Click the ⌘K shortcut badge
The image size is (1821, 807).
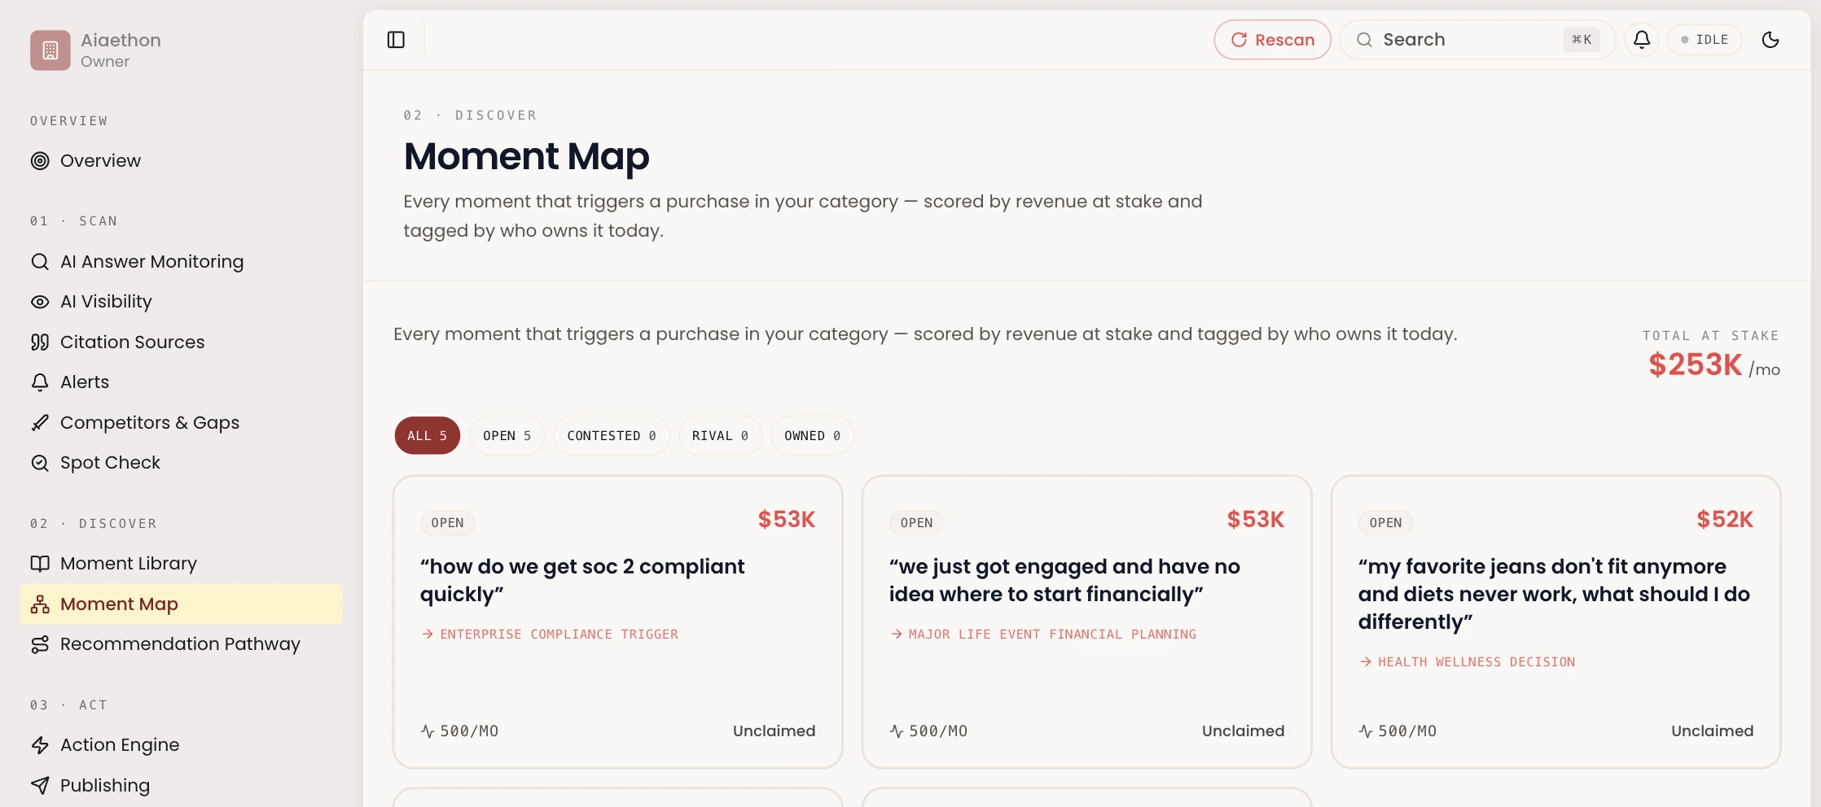pos(1582,40)
